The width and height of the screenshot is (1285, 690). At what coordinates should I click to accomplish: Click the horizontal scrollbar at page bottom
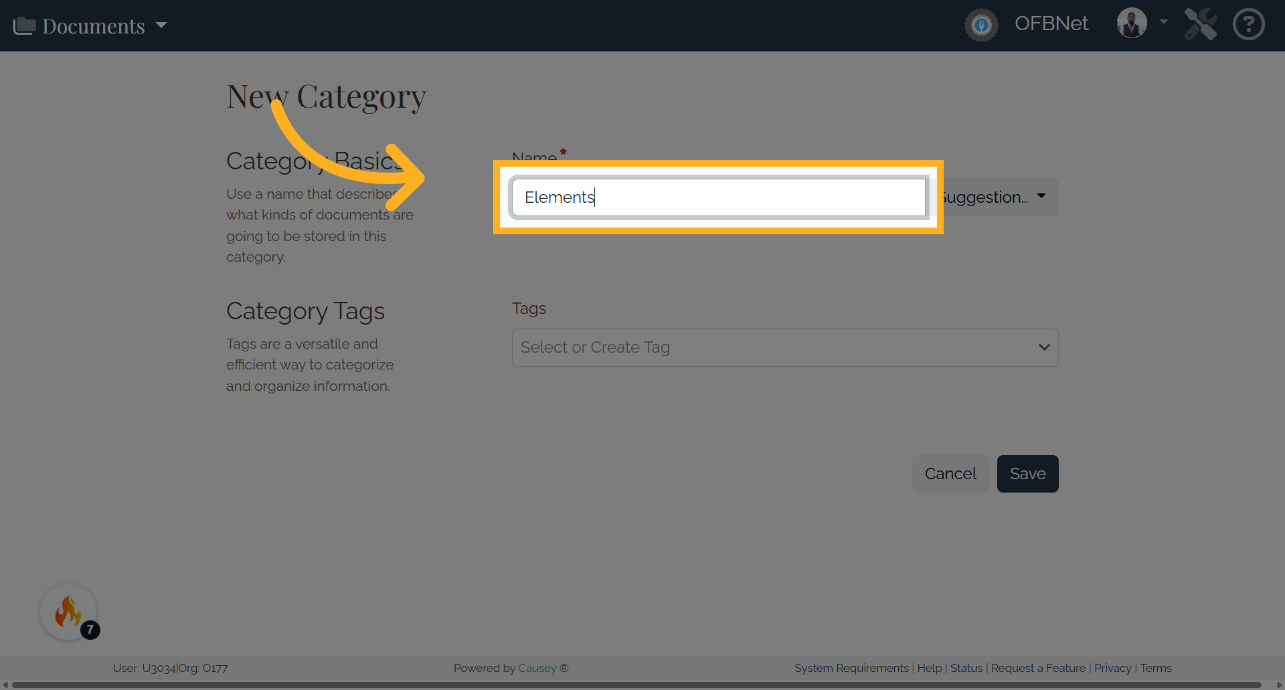click(x=636, y=685)
